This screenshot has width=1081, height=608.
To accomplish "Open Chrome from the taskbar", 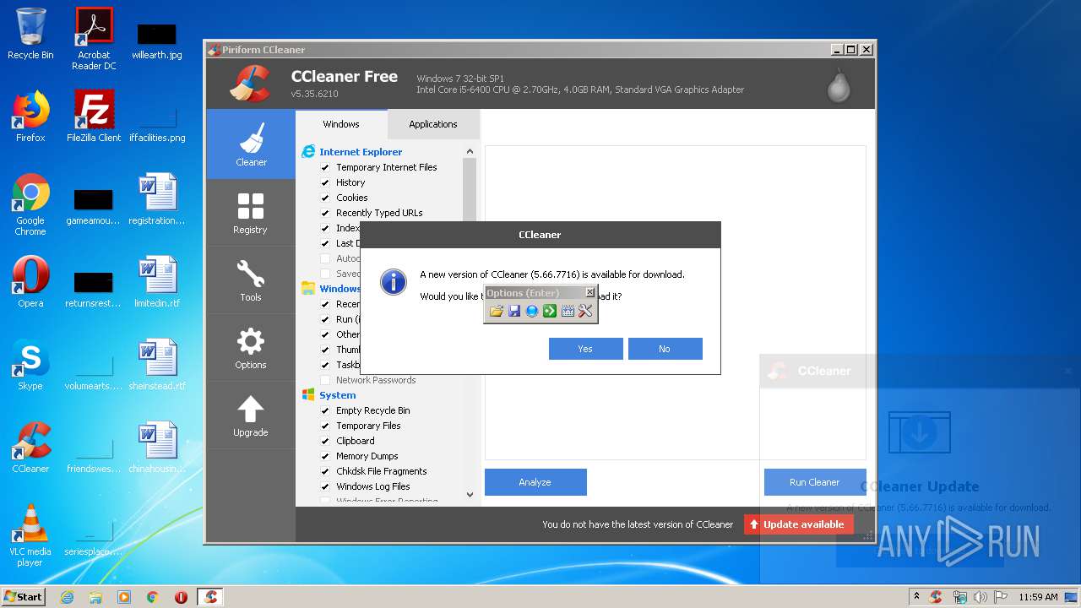I will [153, 597].
